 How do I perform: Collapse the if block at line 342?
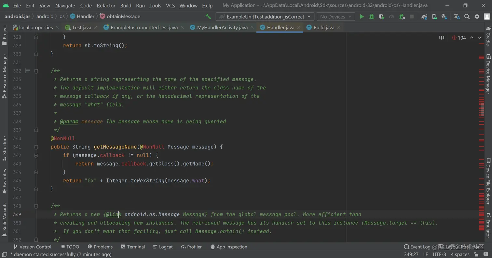point(36,155)
